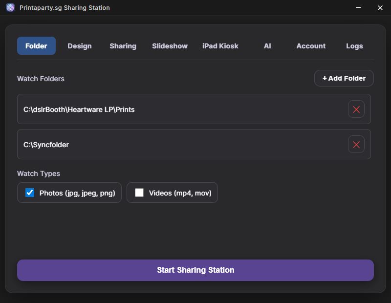Select the iPad Kiosk tab

tap(220, 46)
